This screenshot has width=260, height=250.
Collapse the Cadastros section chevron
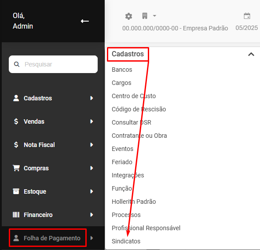(251, 54)
